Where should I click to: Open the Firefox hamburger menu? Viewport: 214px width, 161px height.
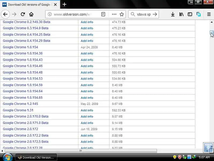pyautogui.click(x=209, y=14)
